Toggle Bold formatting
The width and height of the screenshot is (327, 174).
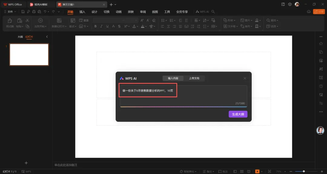coord(95,26)
